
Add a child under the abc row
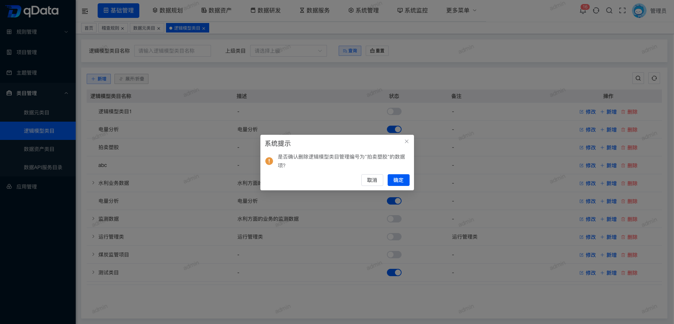pyautogui.click(x=609, y=165)
